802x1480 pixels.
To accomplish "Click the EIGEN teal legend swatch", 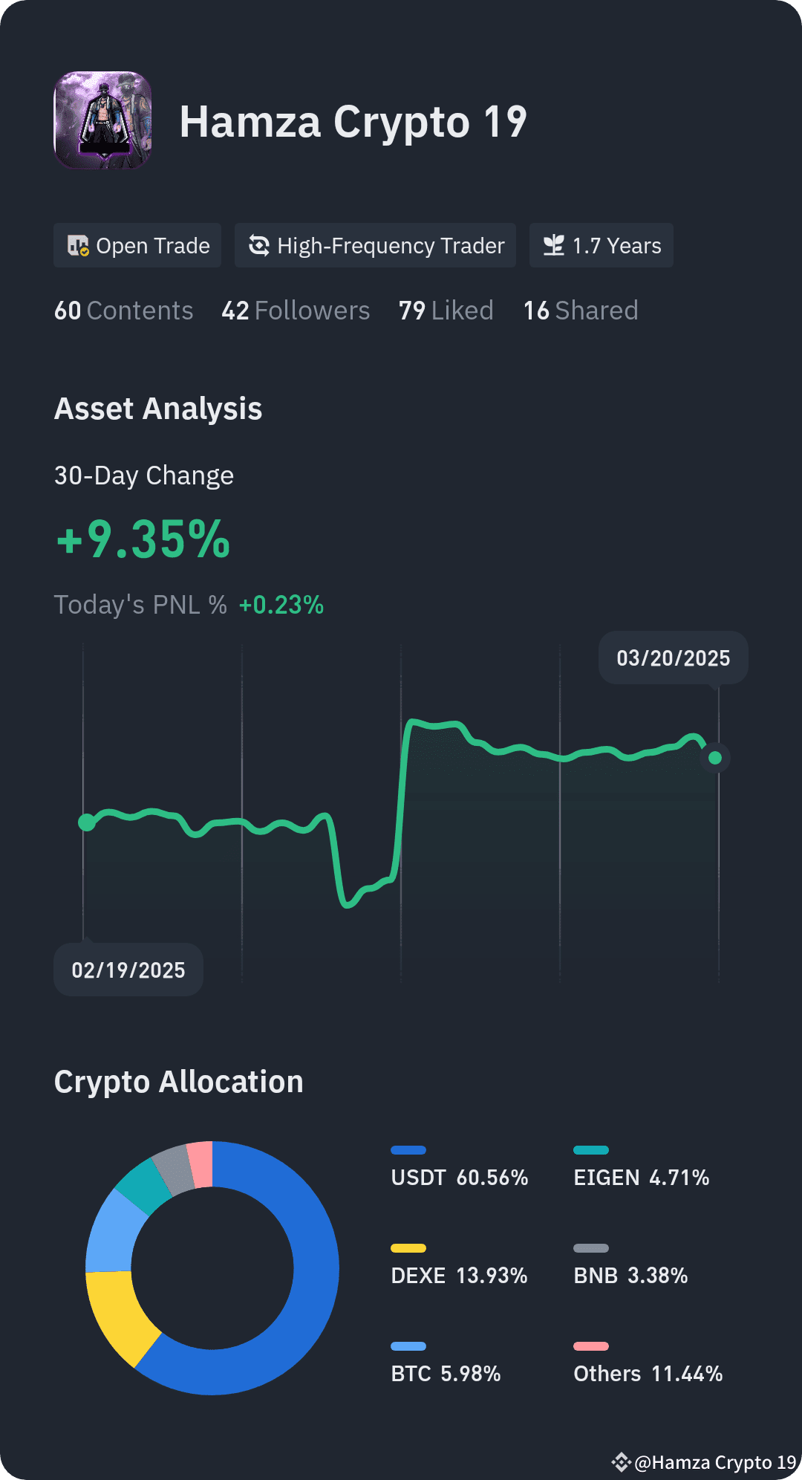I will 591,1150.
